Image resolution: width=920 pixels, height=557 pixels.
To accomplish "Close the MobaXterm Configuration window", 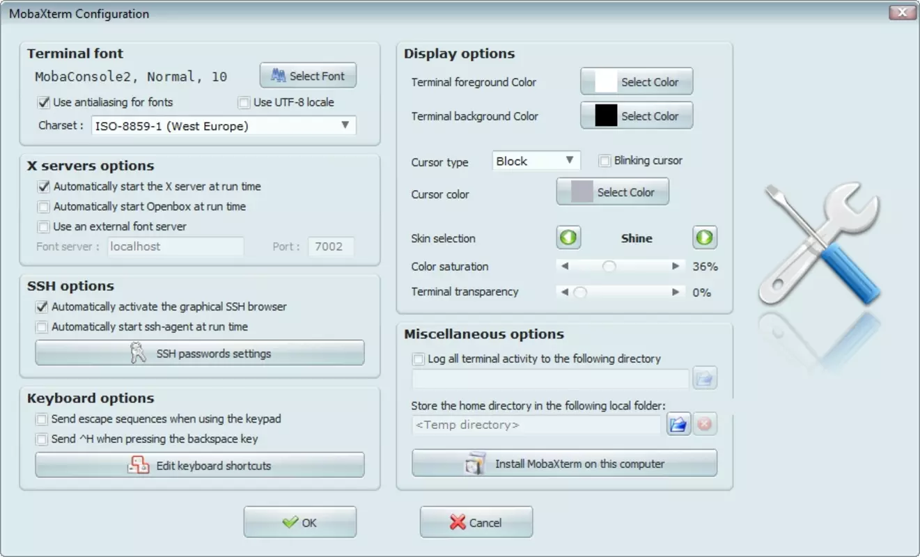I will 902,12.
